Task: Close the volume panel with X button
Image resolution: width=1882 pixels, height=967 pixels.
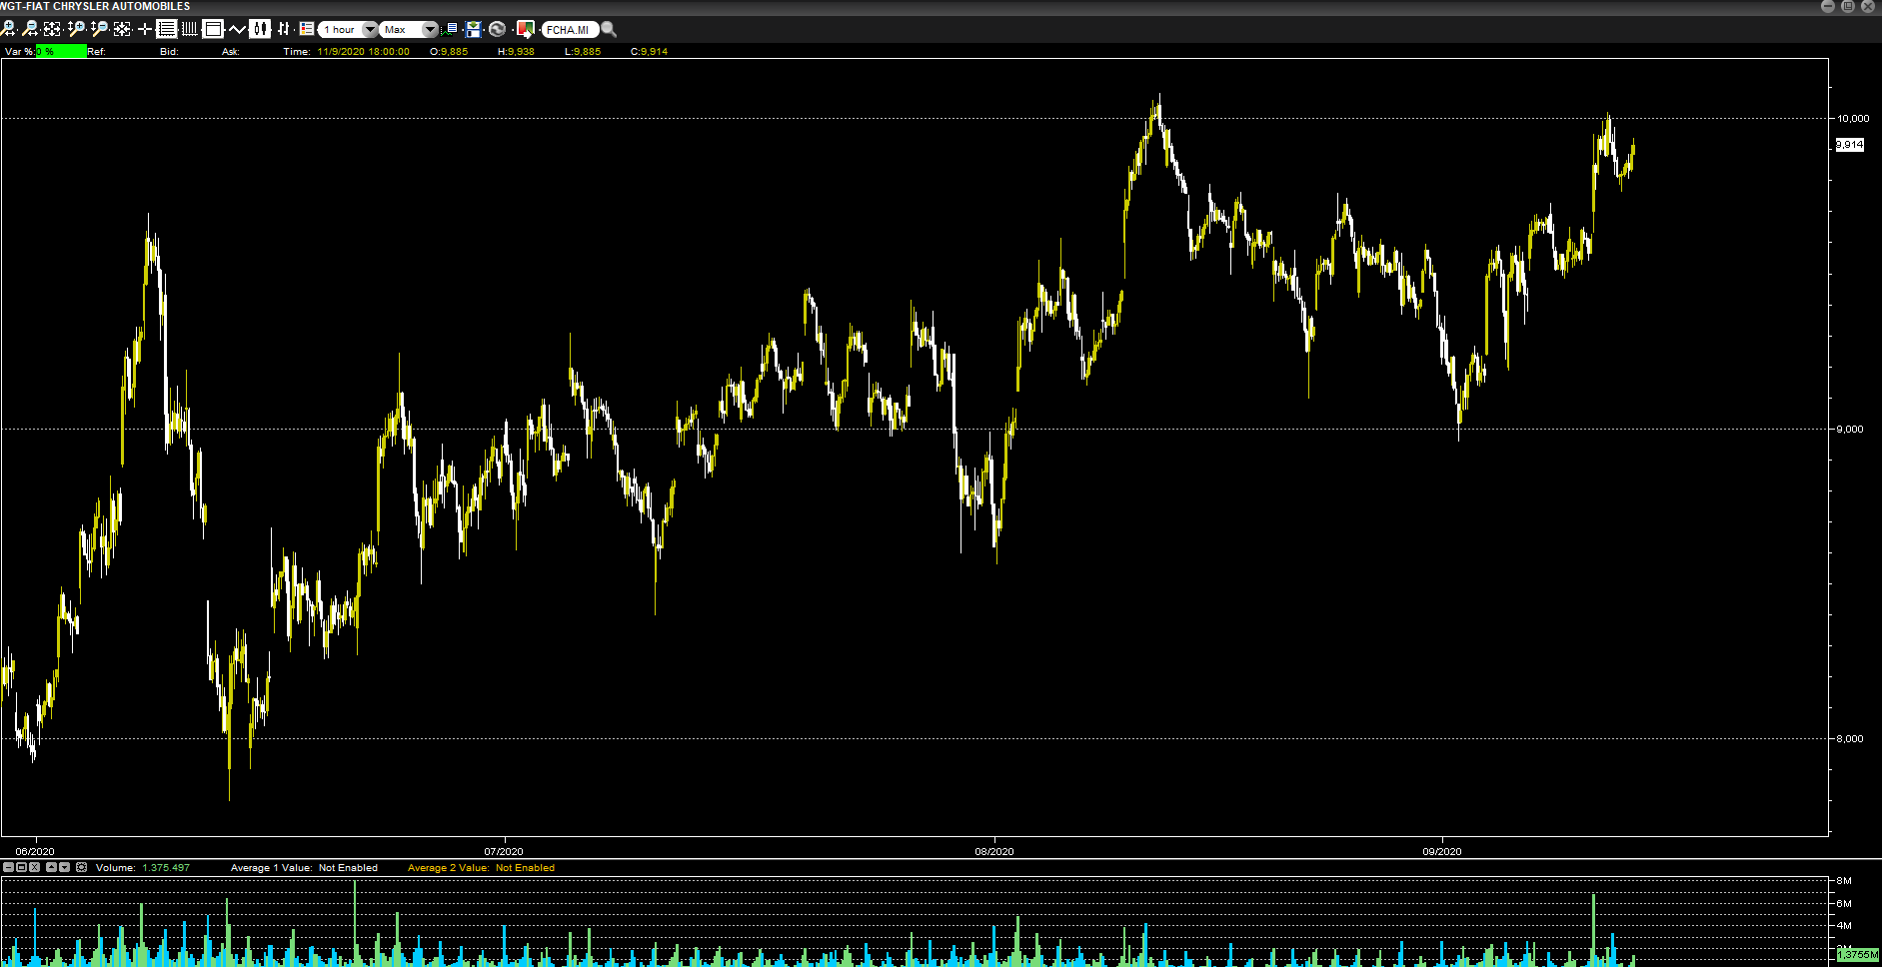Action: pyautogui.click(x=35, y=867)
